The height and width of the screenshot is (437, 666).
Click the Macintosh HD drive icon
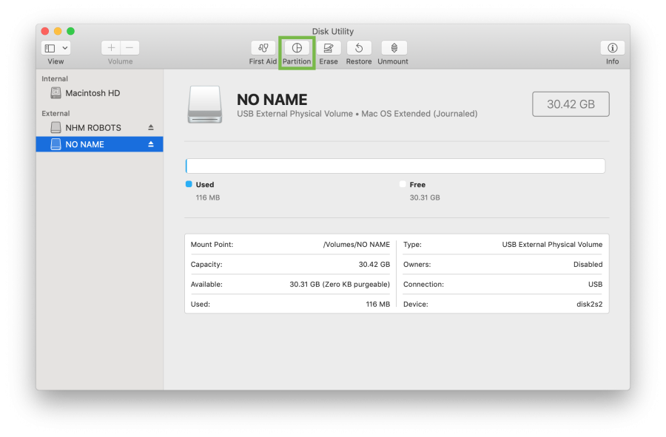55,93
